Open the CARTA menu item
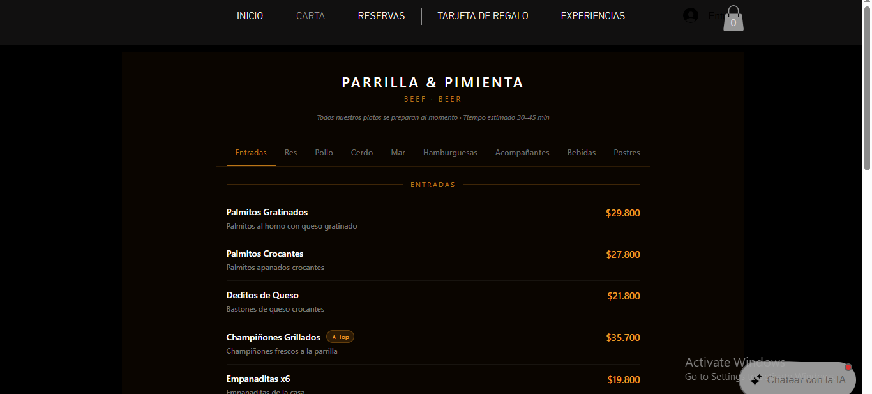Viewport: 872px width, 394px height. [x=310, y=16]
